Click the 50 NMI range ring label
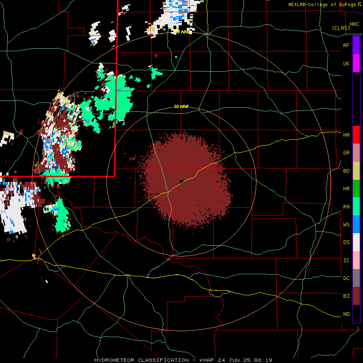Viewport: 363px width, 363px height. pyautogui.click(x=181, y=106)
